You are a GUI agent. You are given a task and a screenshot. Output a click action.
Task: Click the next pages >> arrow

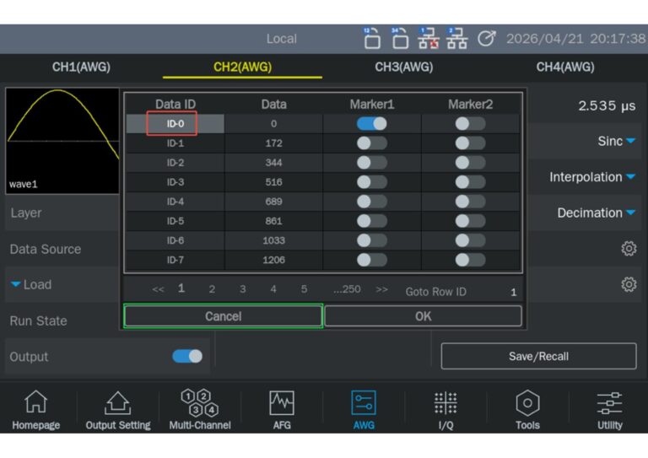[382, 289]
